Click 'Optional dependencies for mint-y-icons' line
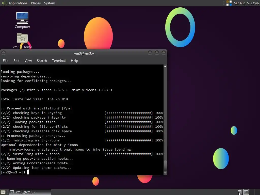 (39, 145)
